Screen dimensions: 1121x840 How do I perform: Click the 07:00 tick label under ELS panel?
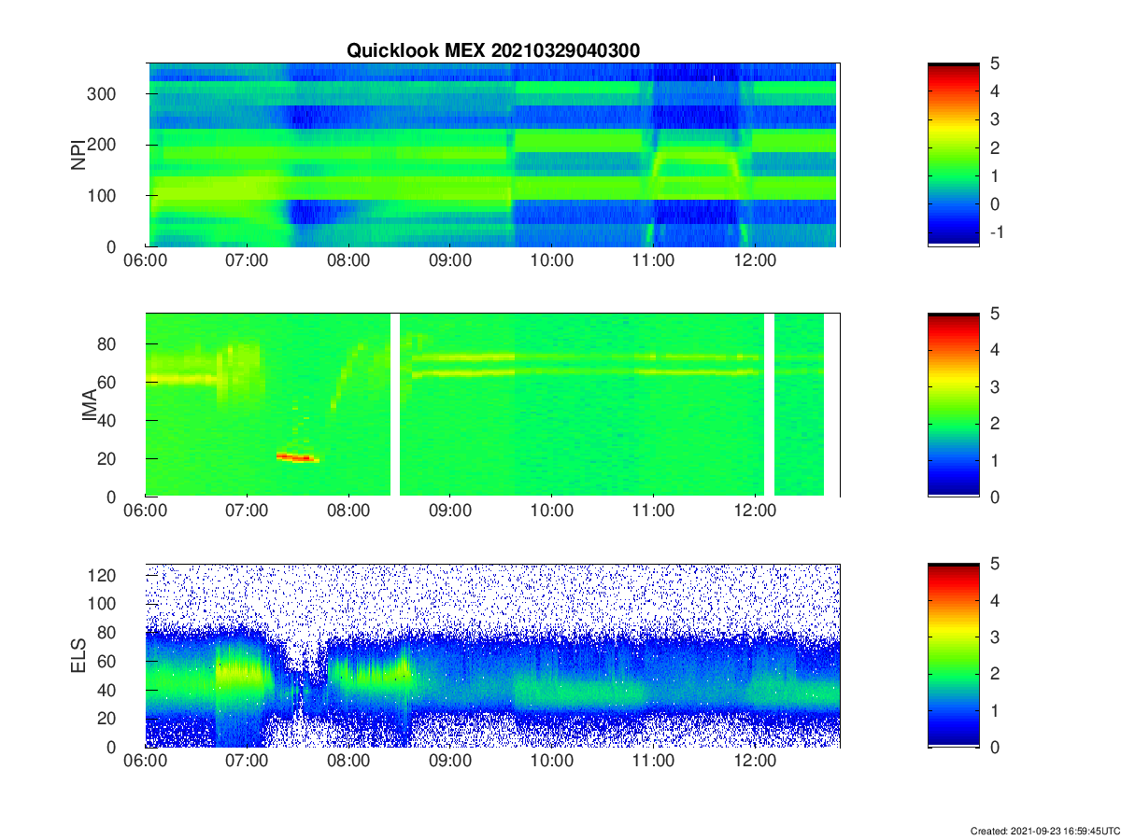pos(247,762)
